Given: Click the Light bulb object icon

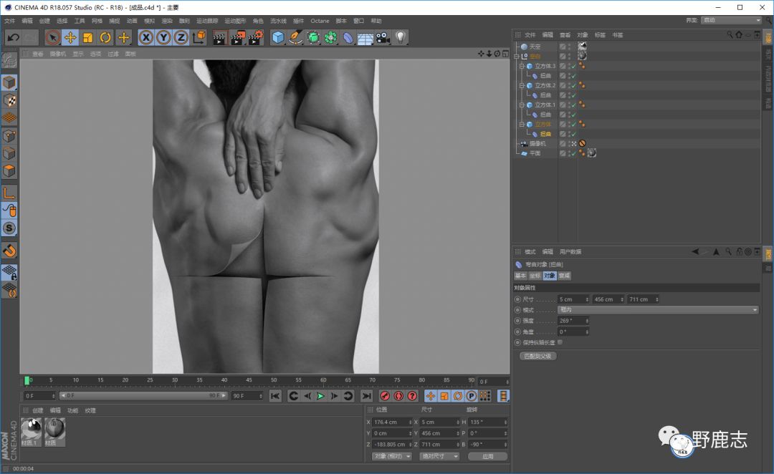Looking at the screenshot, I should click(x=401, y=37).
